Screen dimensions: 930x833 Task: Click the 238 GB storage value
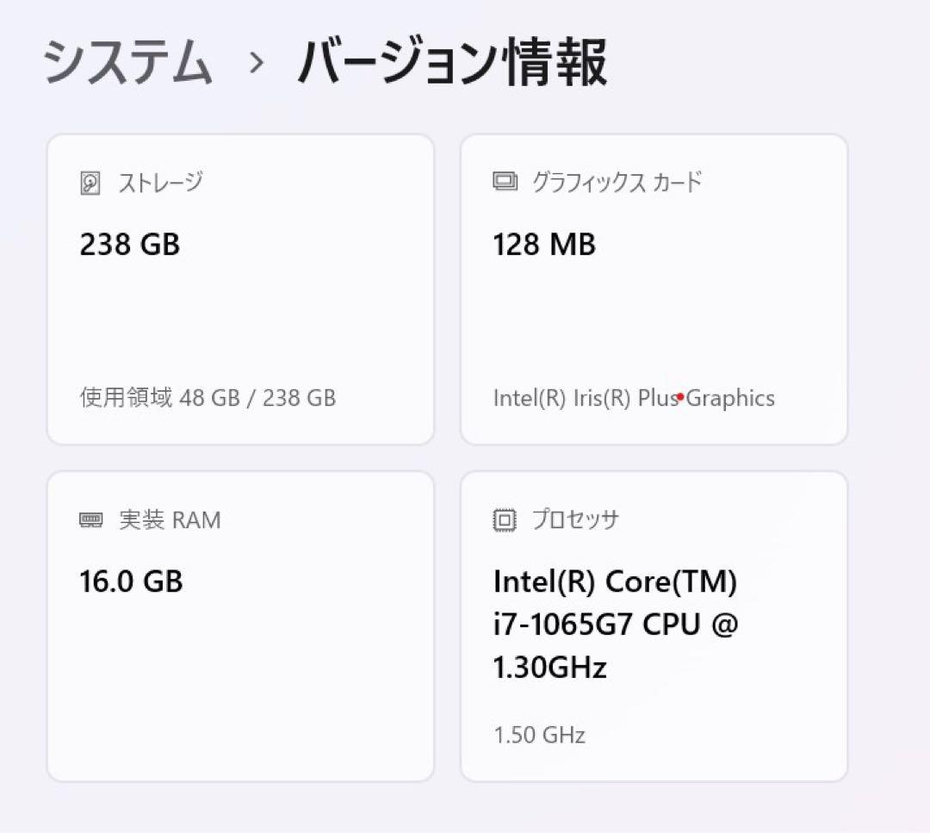[129, 245]
